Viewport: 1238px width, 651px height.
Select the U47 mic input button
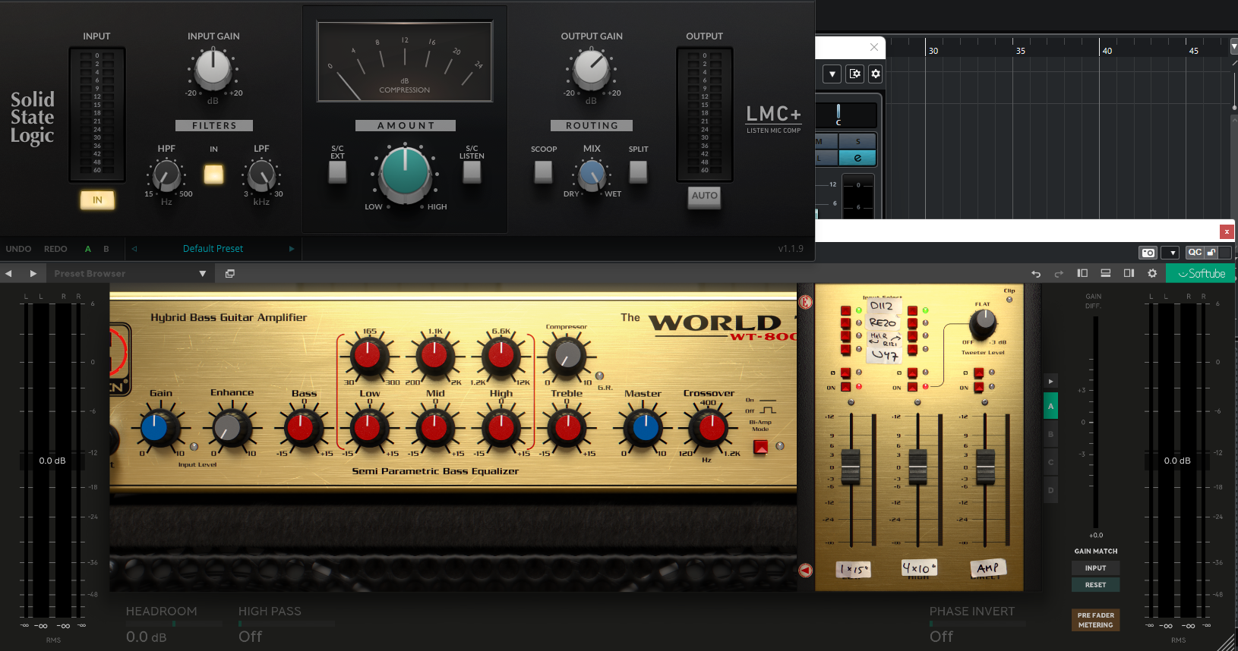point(845,349)
